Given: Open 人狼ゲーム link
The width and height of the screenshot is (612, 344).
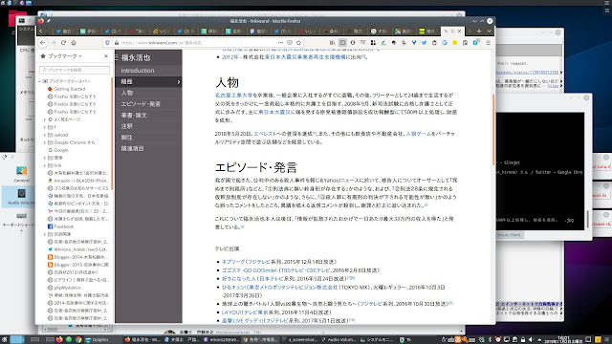Looking at the screenshot, I should click(x=419, y=134).
